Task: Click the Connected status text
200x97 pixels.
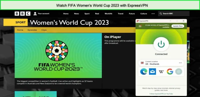Action: 161,54
